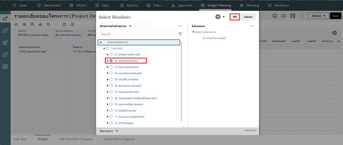Collapse the highlighted root tree node
Viewport: 343px width, 145px height.
(100, 42)
